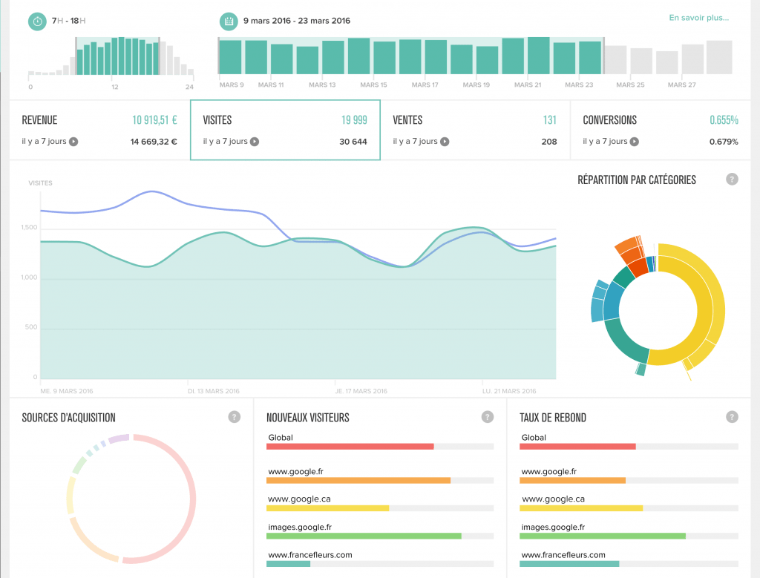This screenshot has width=760, height=578.
Task: Click the clock icon beside 7H - 18H
Action: [x=37, y=22]
